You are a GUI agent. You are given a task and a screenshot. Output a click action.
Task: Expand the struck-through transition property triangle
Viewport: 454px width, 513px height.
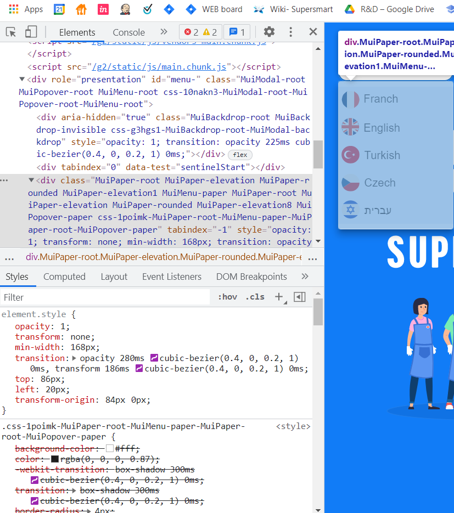coord(74,491)
